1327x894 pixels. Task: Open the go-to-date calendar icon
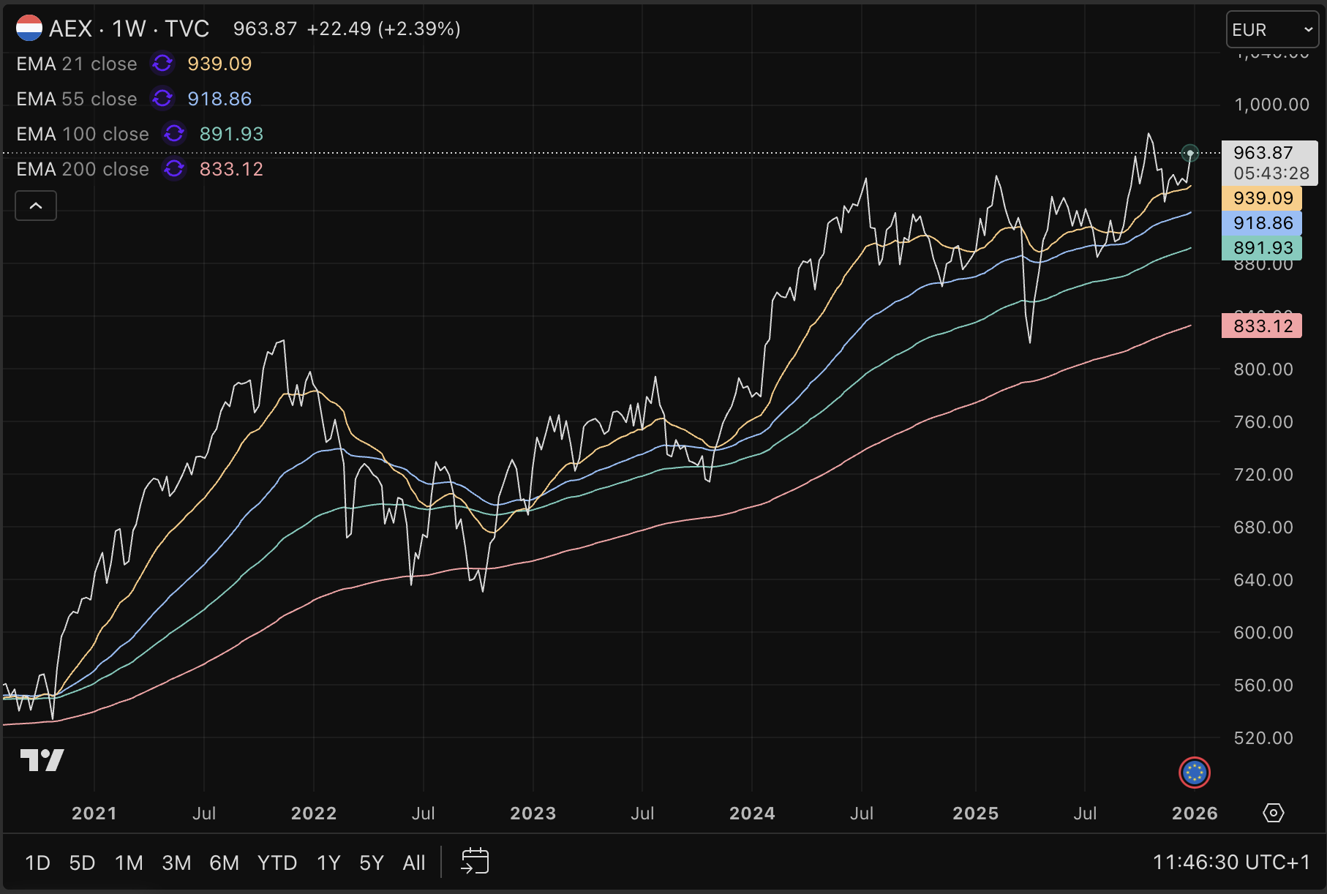475,862
